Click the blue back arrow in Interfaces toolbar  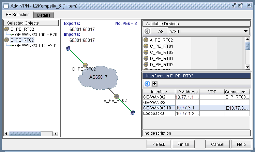pyautogui.click(x=147, y=83)
